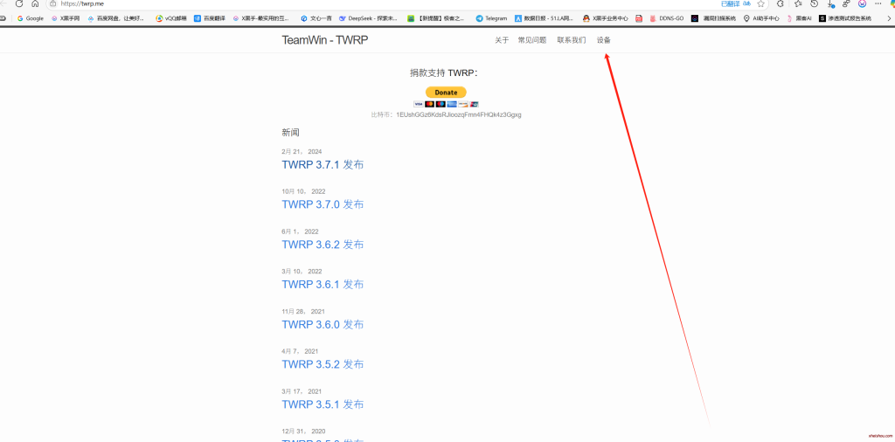The width and height of the screenshot is (895, 442).
Task: Toggle read aloud icon in address bar
Action: coord(746,3)
